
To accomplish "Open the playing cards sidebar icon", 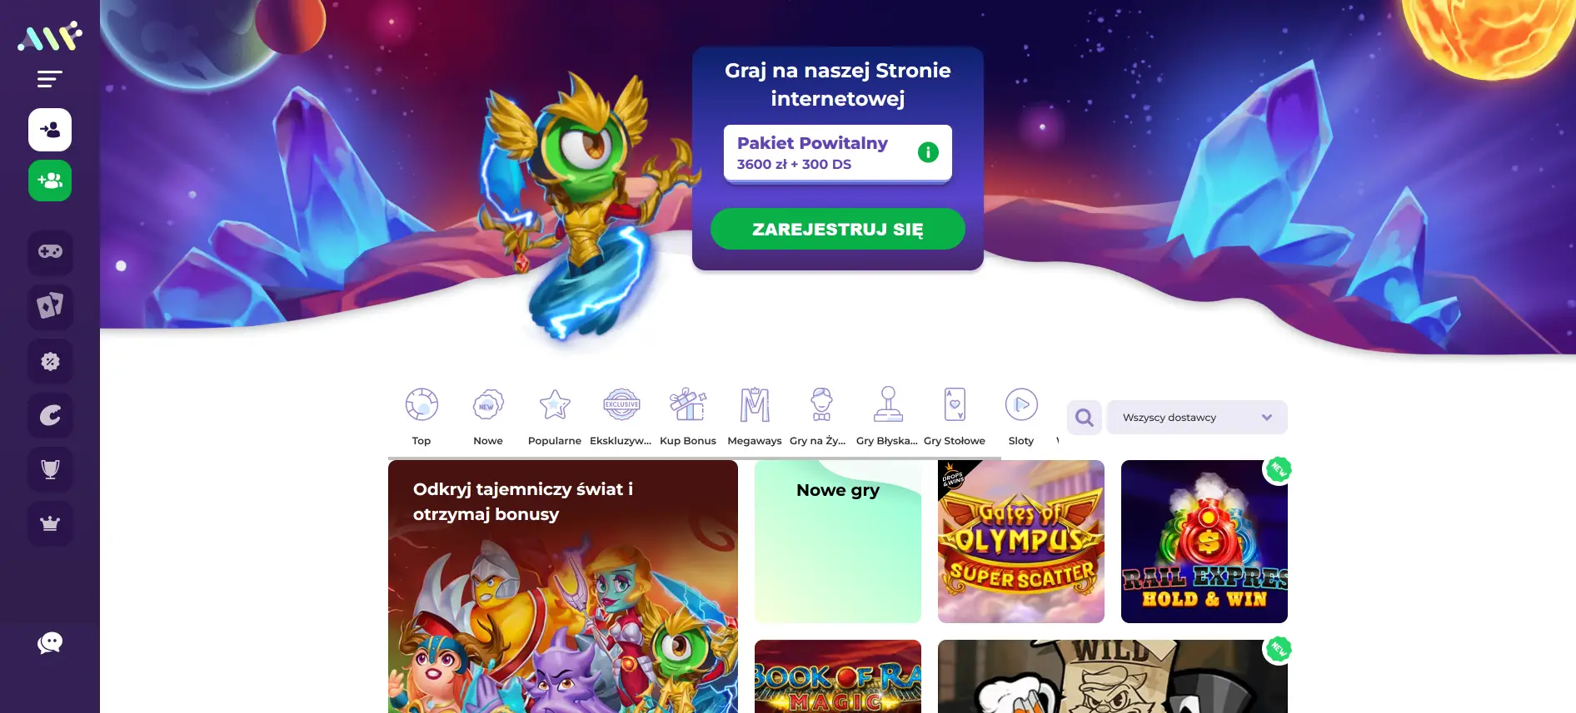I will click(x=50, y=306).
